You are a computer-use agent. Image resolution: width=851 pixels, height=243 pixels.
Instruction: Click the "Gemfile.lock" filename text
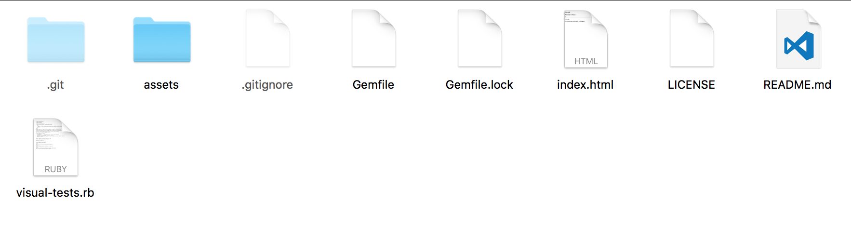[479, 85]
